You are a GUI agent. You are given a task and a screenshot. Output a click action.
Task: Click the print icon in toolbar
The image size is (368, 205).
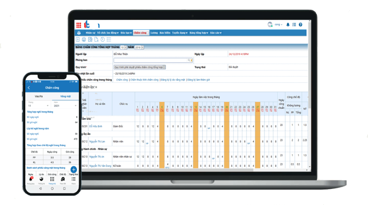pyautogui.click(x=84, y=40)
